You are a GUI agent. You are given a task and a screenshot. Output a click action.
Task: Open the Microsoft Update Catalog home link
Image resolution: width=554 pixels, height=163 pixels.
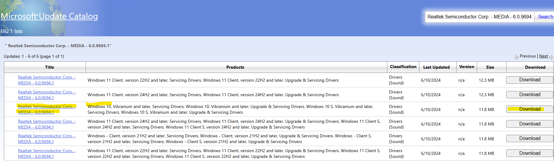[49, 16]
